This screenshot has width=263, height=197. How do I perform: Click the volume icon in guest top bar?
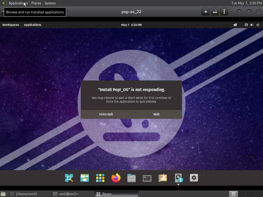coord(251,25)
